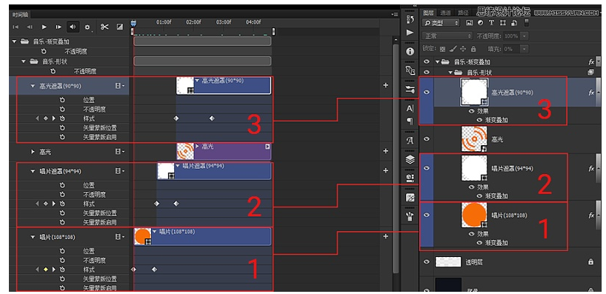Screen dimensions: 606x294
Task: Add media to 唱片(108*108) track plus button
Action: 385,236
